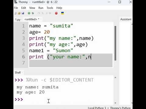Create a new file with toolbar icon
146x109 pixels.
pyautogui.click(x=15, y=13)
